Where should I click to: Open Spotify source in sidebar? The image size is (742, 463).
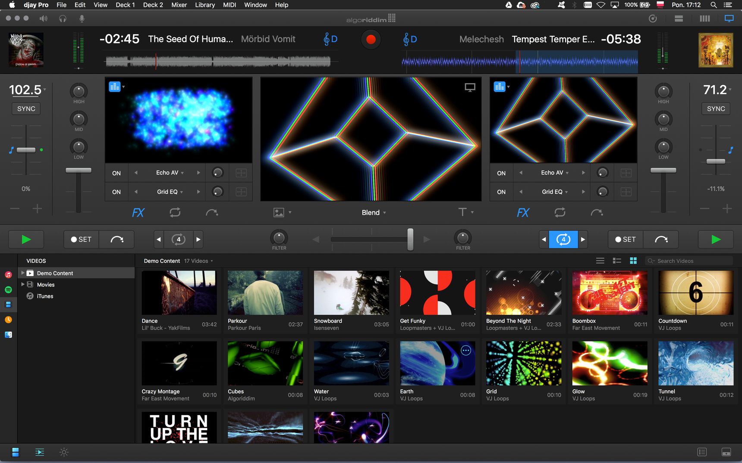click(x=8, y=289)
